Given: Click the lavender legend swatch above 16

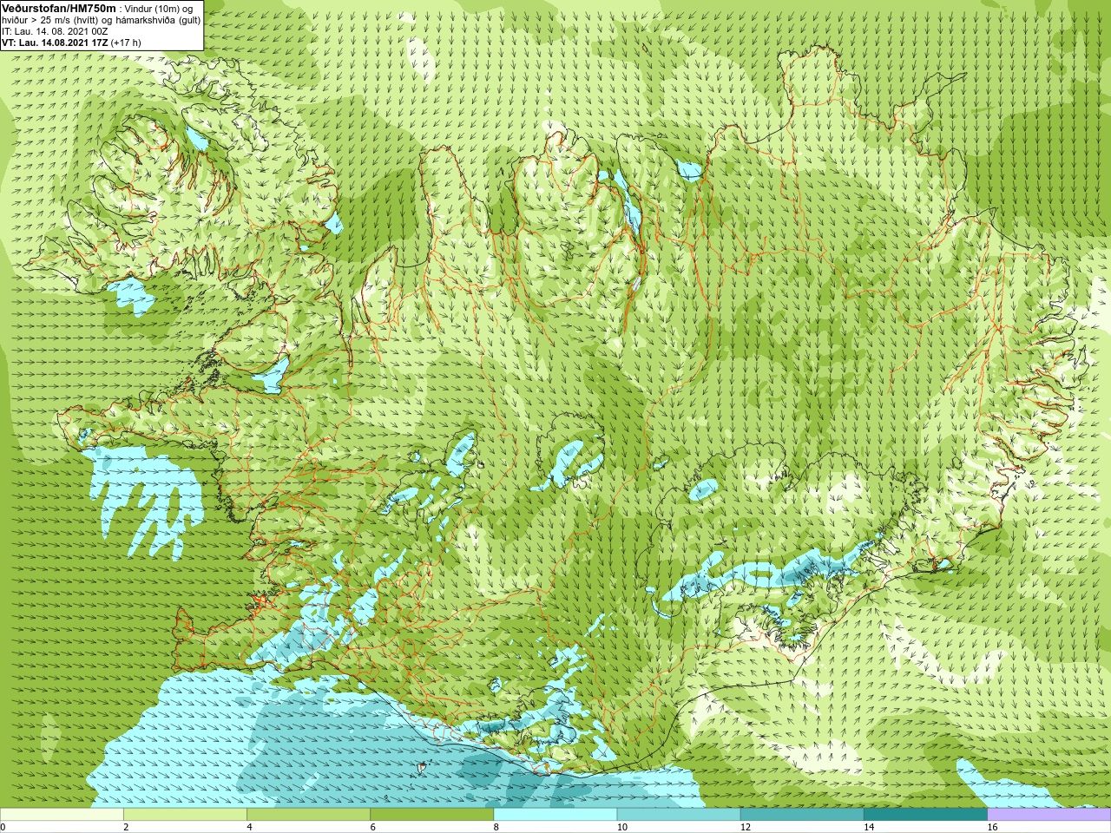Looking at the screenshot, I should point(1049,814).
